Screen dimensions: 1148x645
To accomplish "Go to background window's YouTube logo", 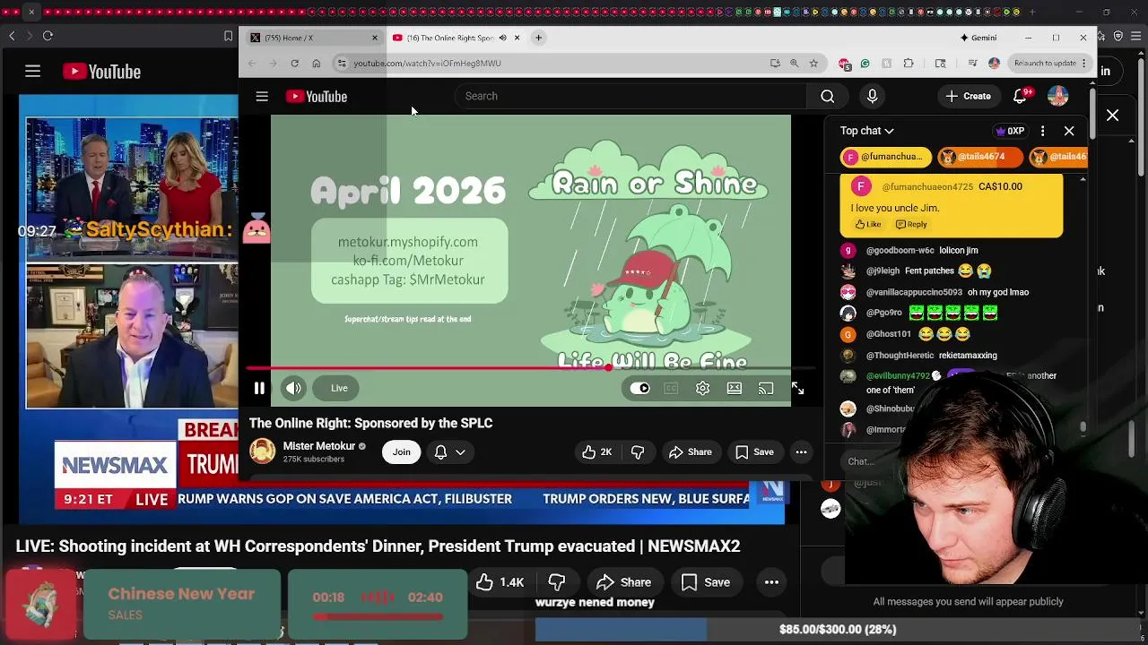I will point(102,72).
